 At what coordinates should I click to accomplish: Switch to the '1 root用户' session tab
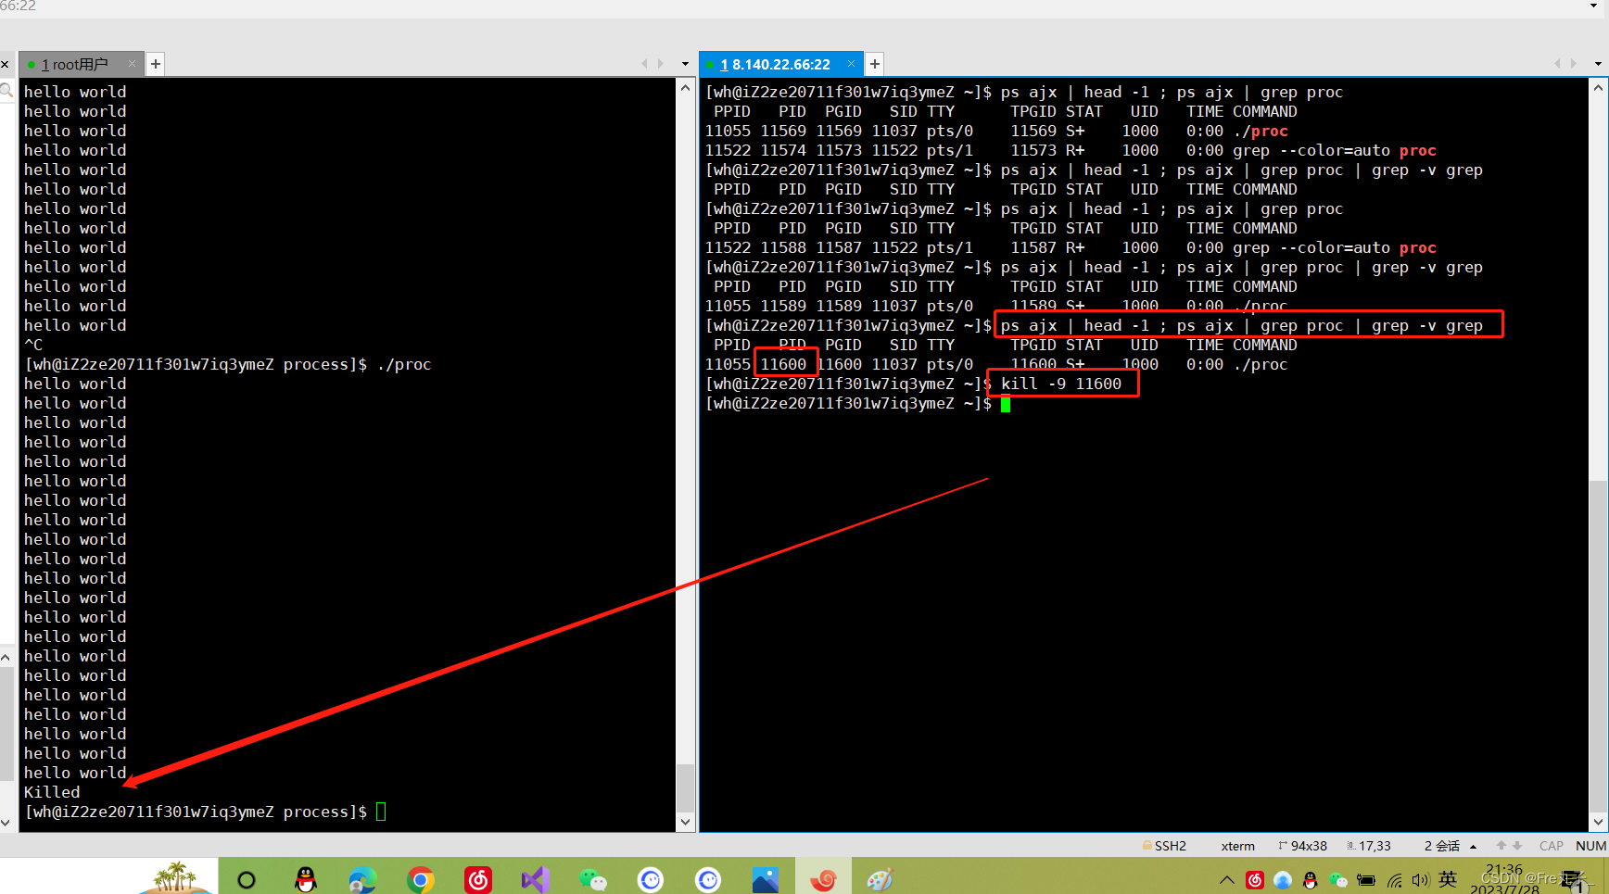pyautogui.click(x=74, y=64)
